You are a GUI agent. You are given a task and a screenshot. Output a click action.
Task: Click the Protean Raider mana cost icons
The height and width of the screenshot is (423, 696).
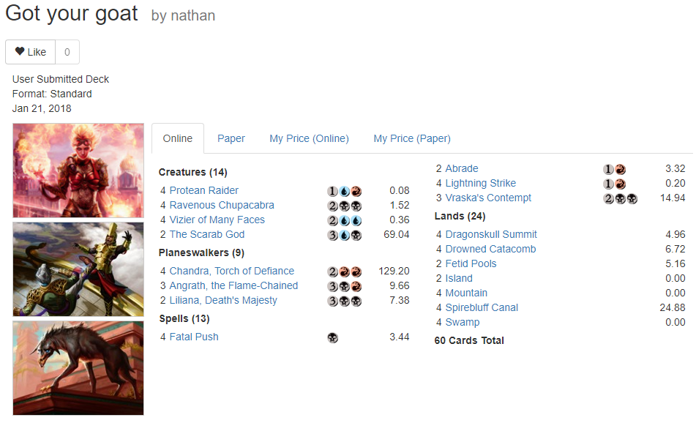[345, 191]
